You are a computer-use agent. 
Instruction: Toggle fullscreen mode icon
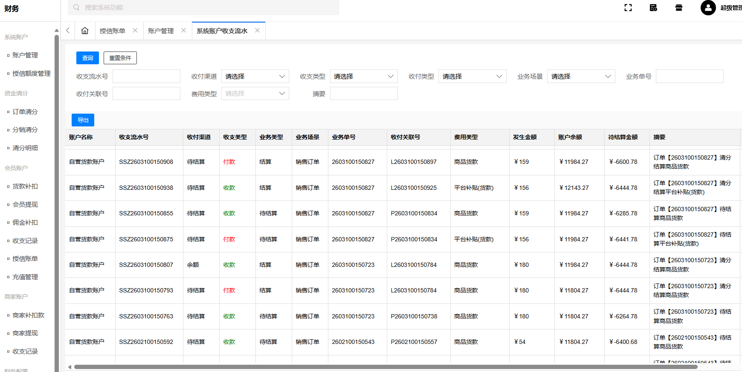[x=628, y=8]
